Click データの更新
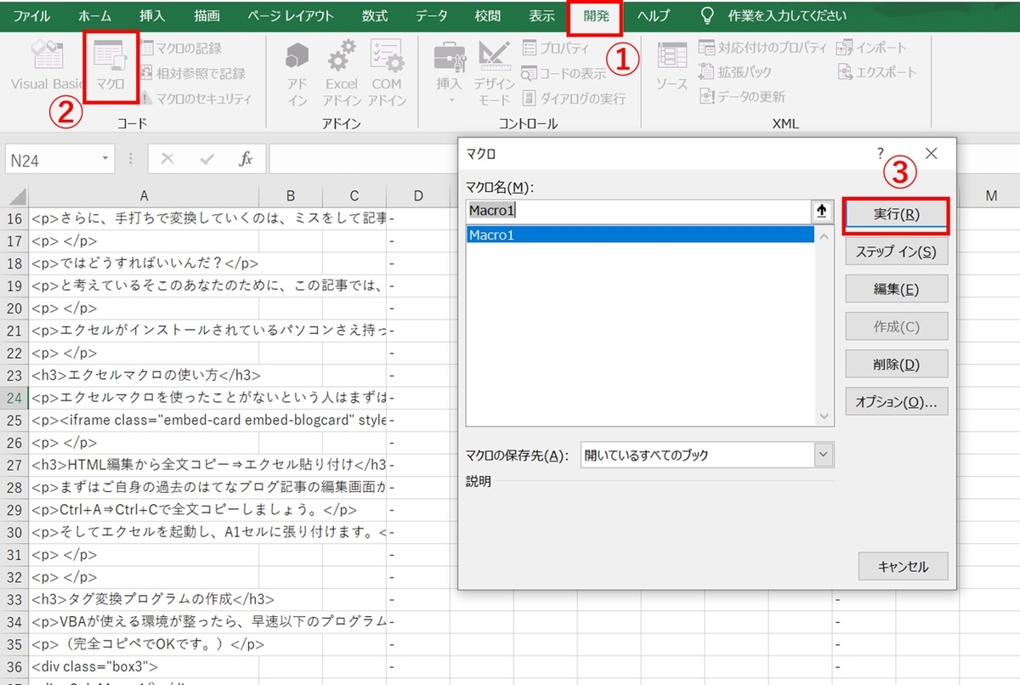This screenshot has height=685, width=1020. (742, 97)
